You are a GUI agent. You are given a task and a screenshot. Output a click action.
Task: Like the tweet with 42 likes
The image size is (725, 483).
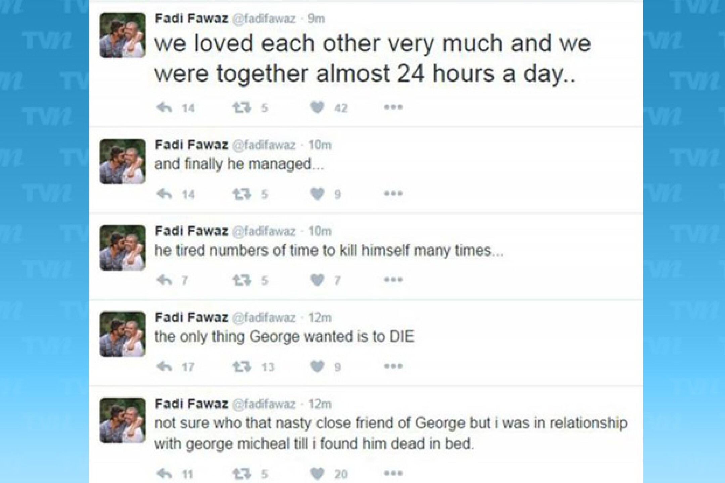317,108
